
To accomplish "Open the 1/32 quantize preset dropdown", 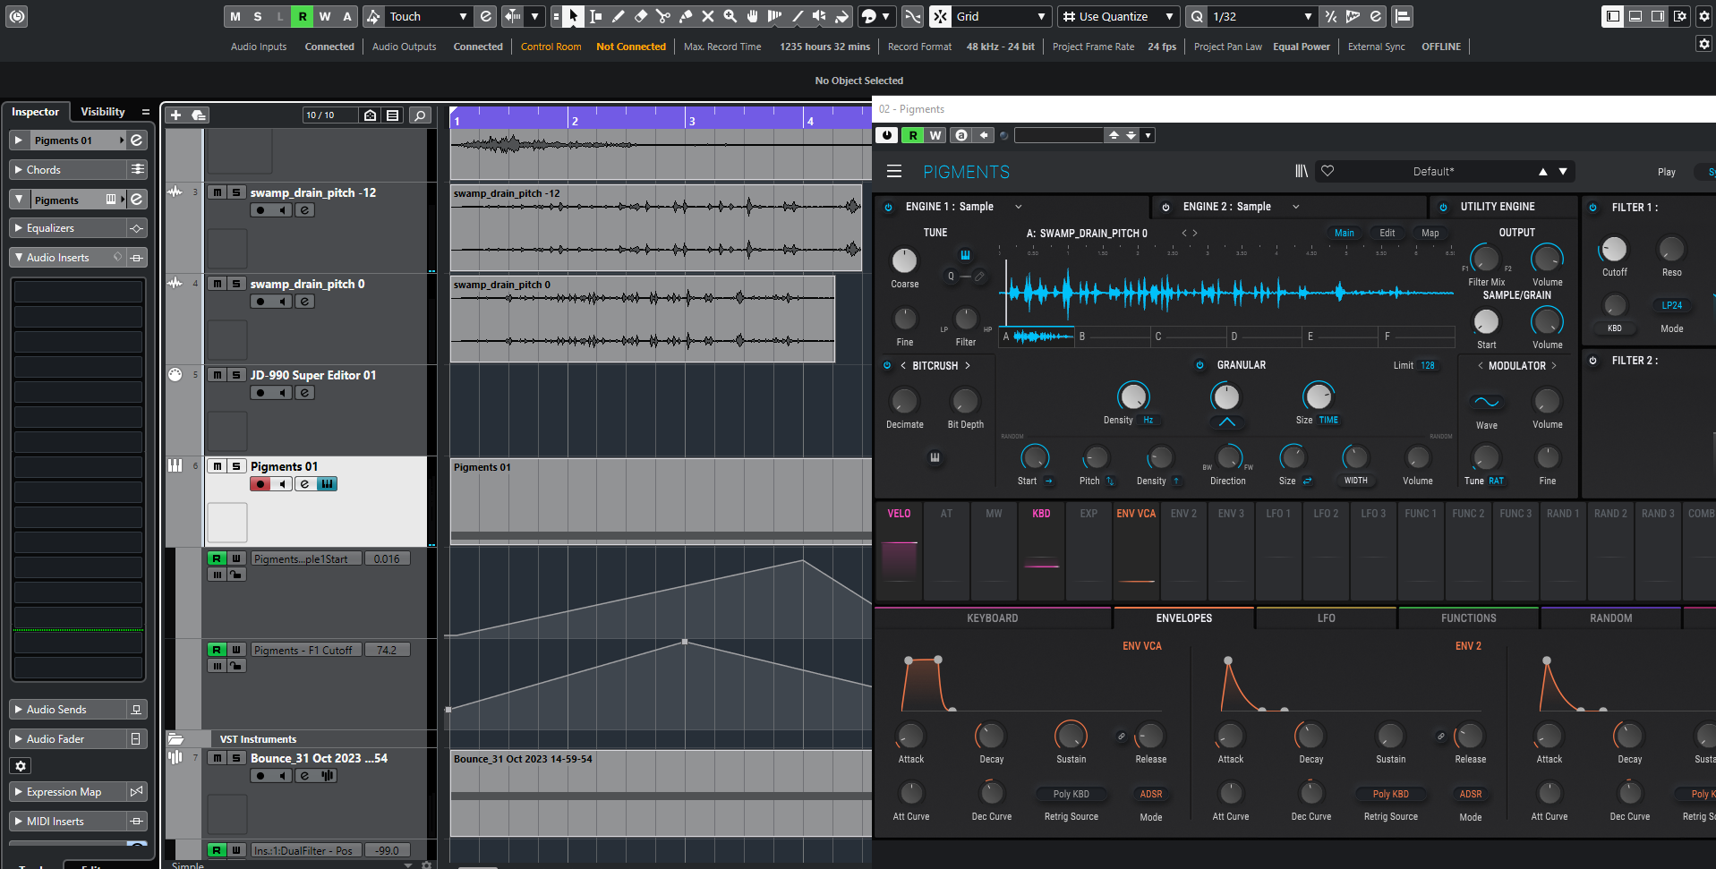I will click(1262, 16).
